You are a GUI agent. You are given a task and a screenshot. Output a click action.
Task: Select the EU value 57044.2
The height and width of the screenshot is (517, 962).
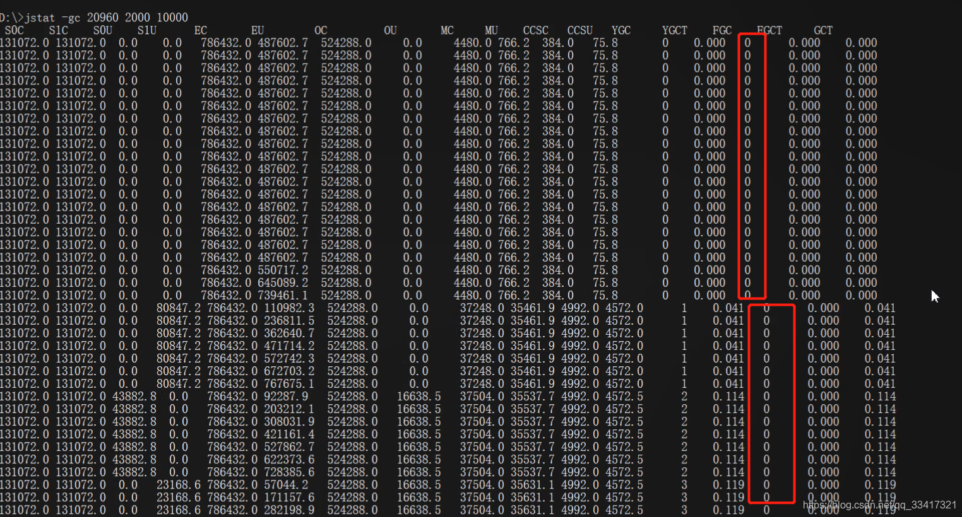(286, 484)
